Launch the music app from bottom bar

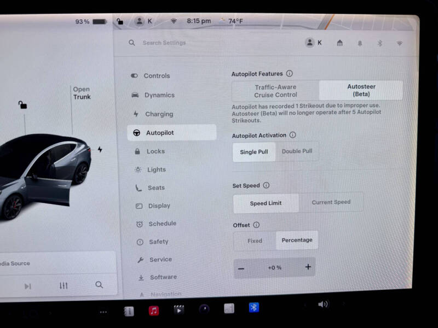(154, 310)
